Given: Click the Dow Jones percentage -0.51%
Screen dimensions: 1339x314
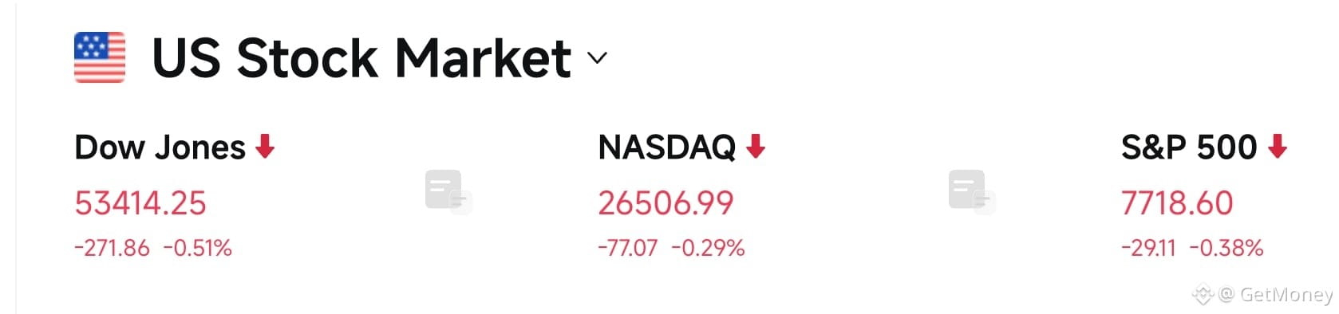Looking at the screenshot, I should coord(197,249).
